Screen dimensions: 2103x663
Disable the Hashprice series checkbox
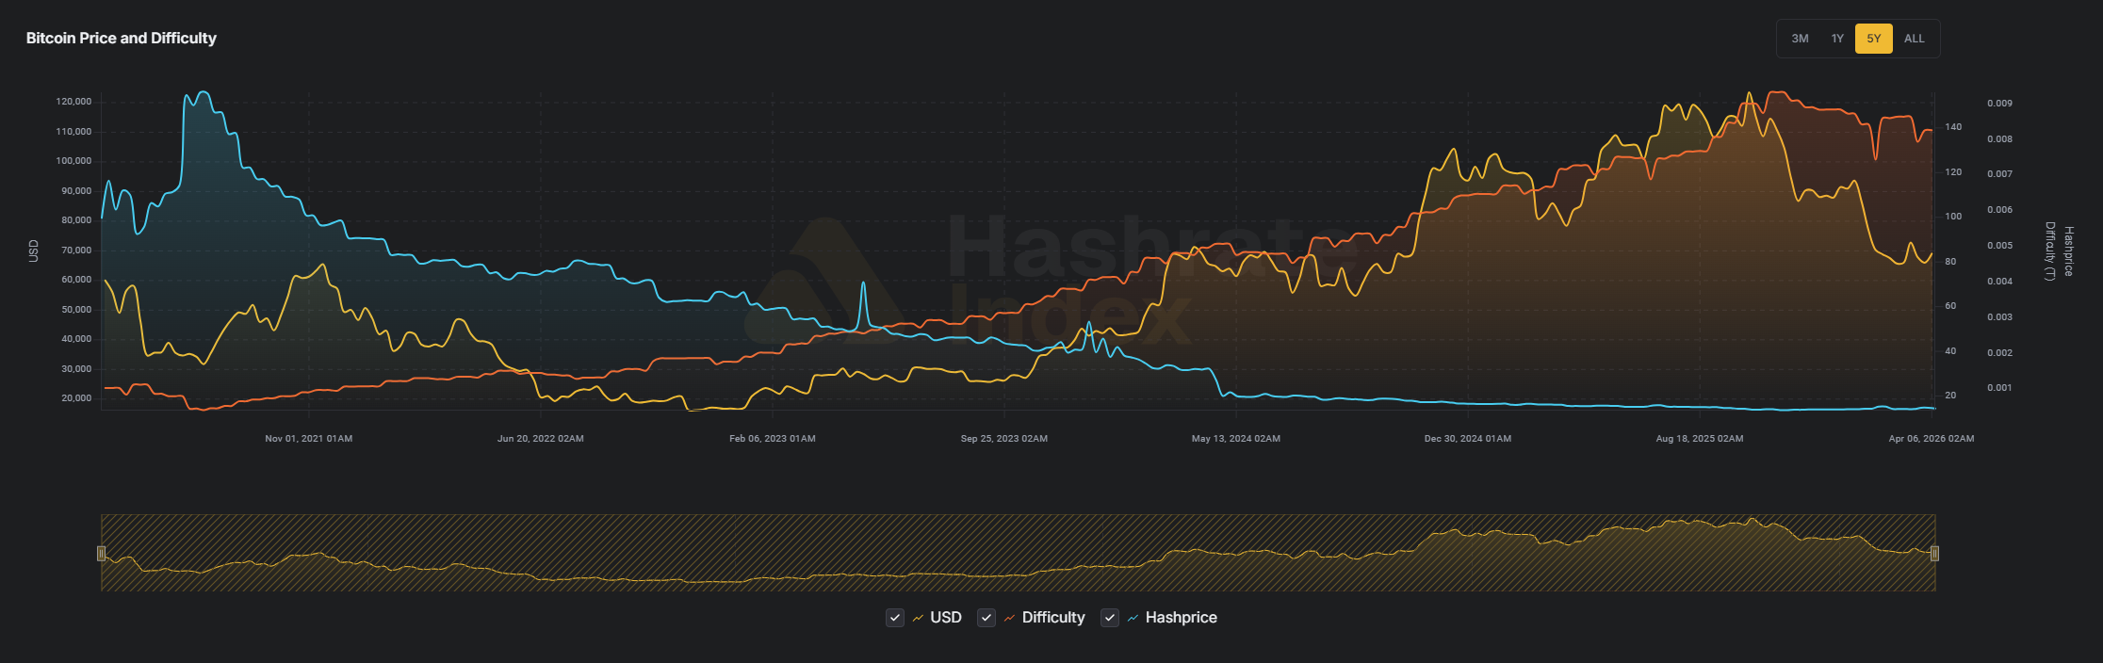pos(1110,618)
